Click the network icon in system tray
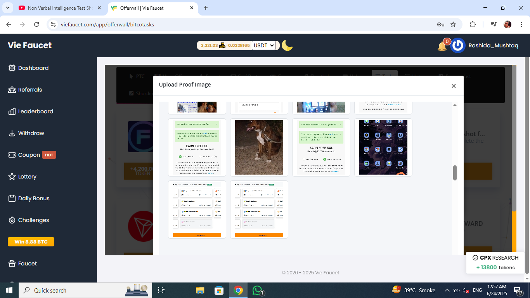The width and height of the screenshot is (530, 298). (x=456, y=290)
